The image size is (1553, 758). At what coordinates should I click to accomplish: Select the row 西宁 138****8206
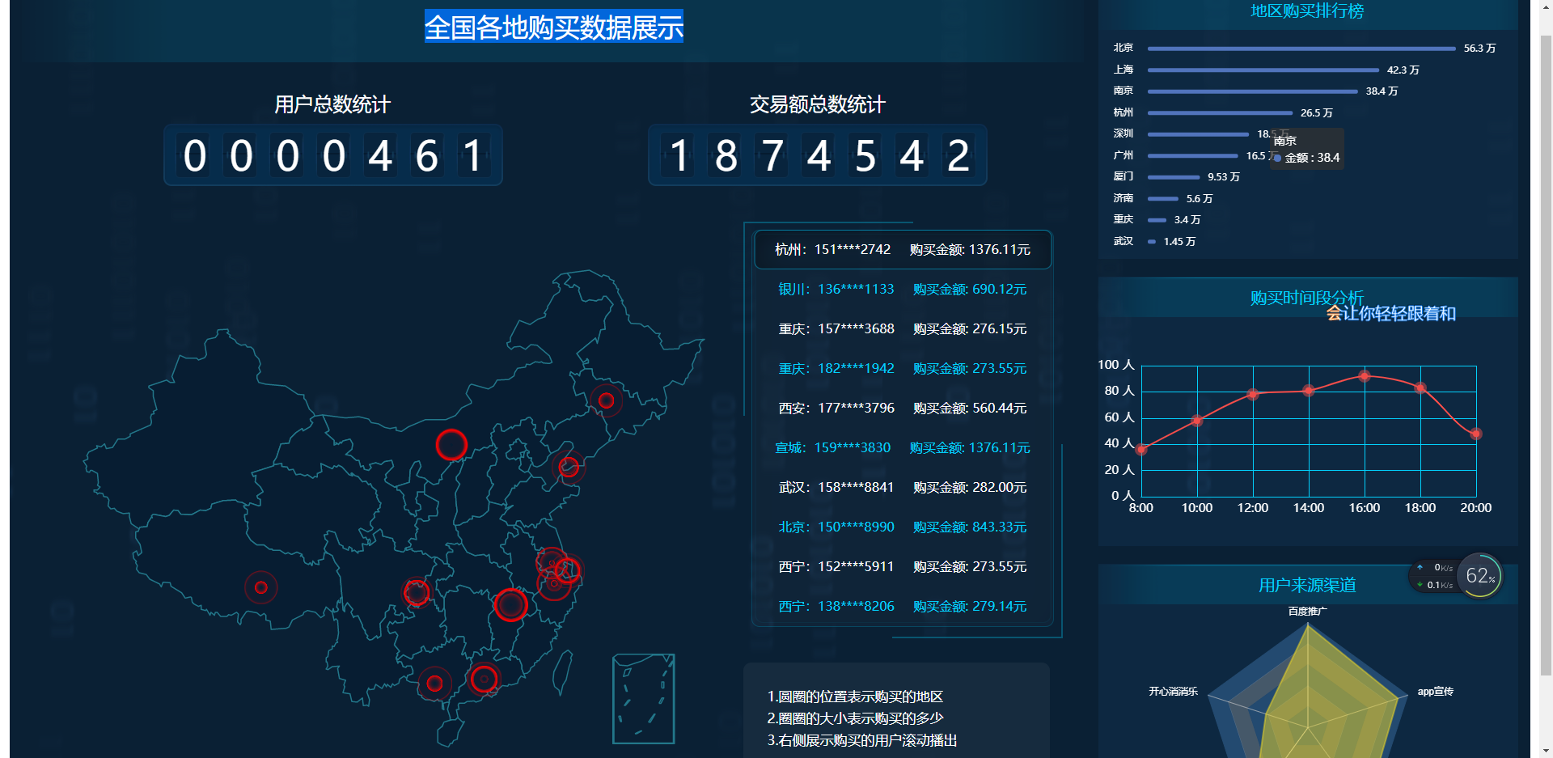point(903,606)
